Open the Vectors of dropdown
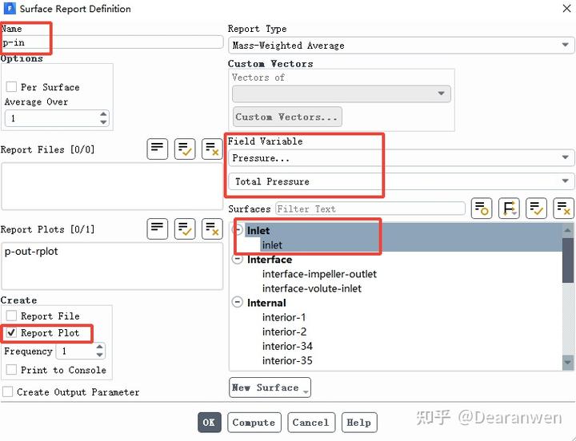The height and width of the screenshot is (441, 576). (342, 93)
